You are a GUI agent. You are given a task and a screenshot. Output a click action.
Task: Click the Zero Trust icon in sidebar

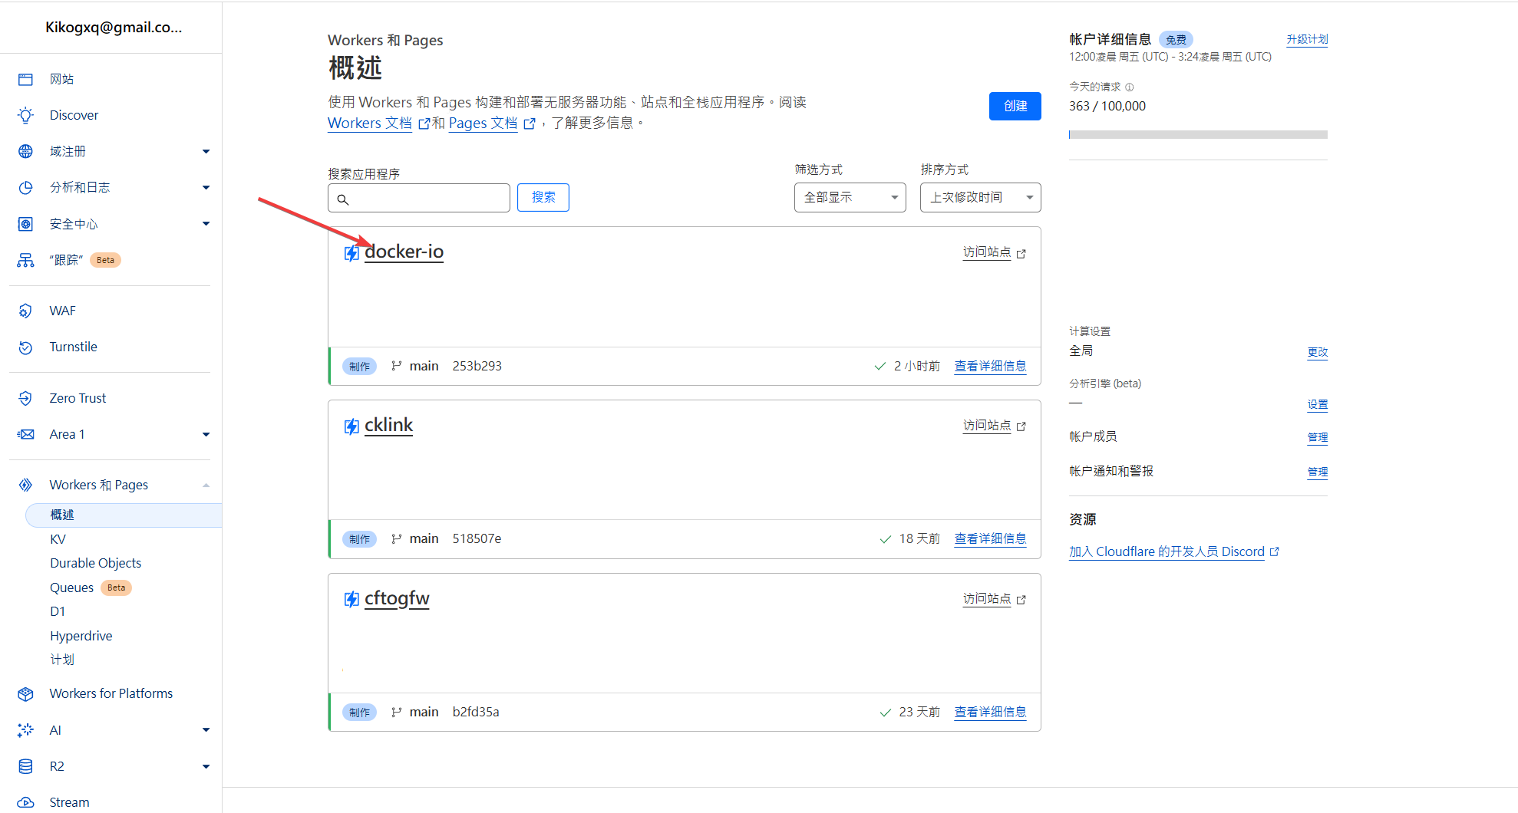(x=25, y=398)
